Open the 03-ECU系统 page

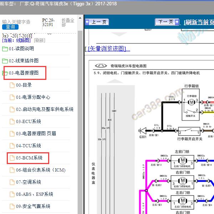click(x=29, y=122)
